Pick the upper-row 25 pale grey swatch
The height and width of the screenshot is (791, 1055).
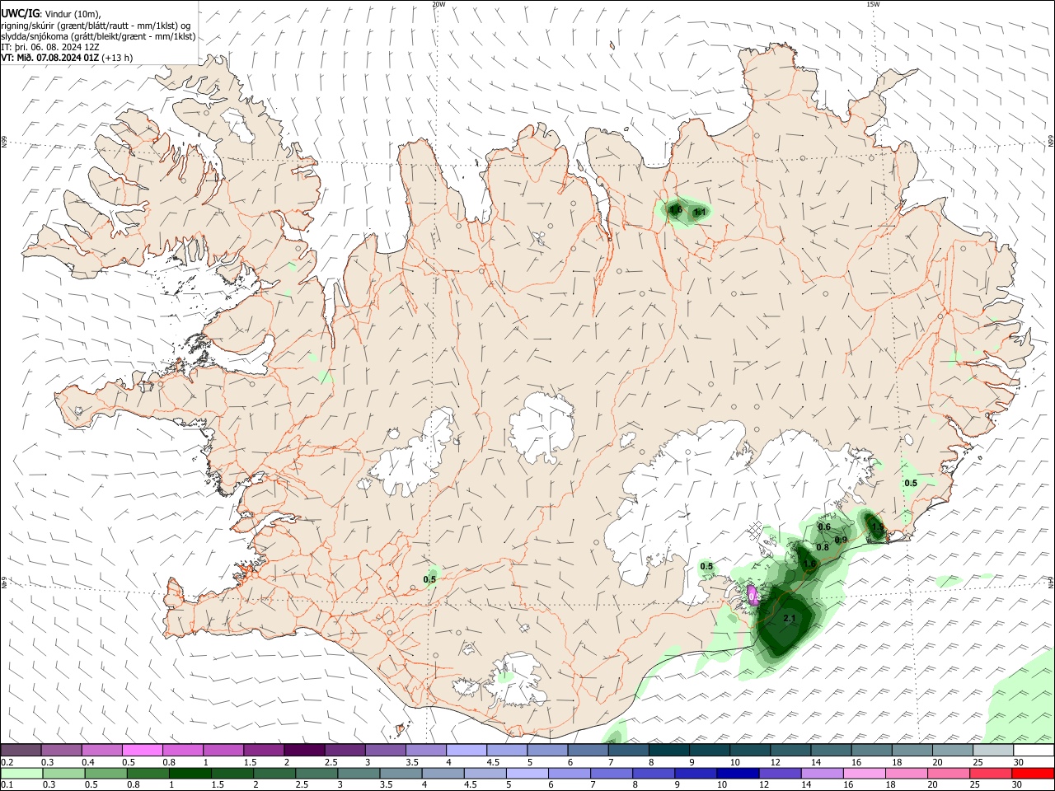(993, 751)
